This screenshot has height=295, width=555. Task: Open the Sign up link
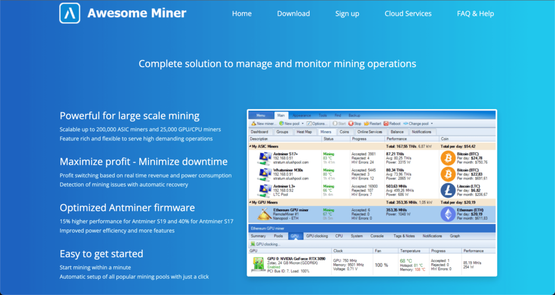coord(347,14)
